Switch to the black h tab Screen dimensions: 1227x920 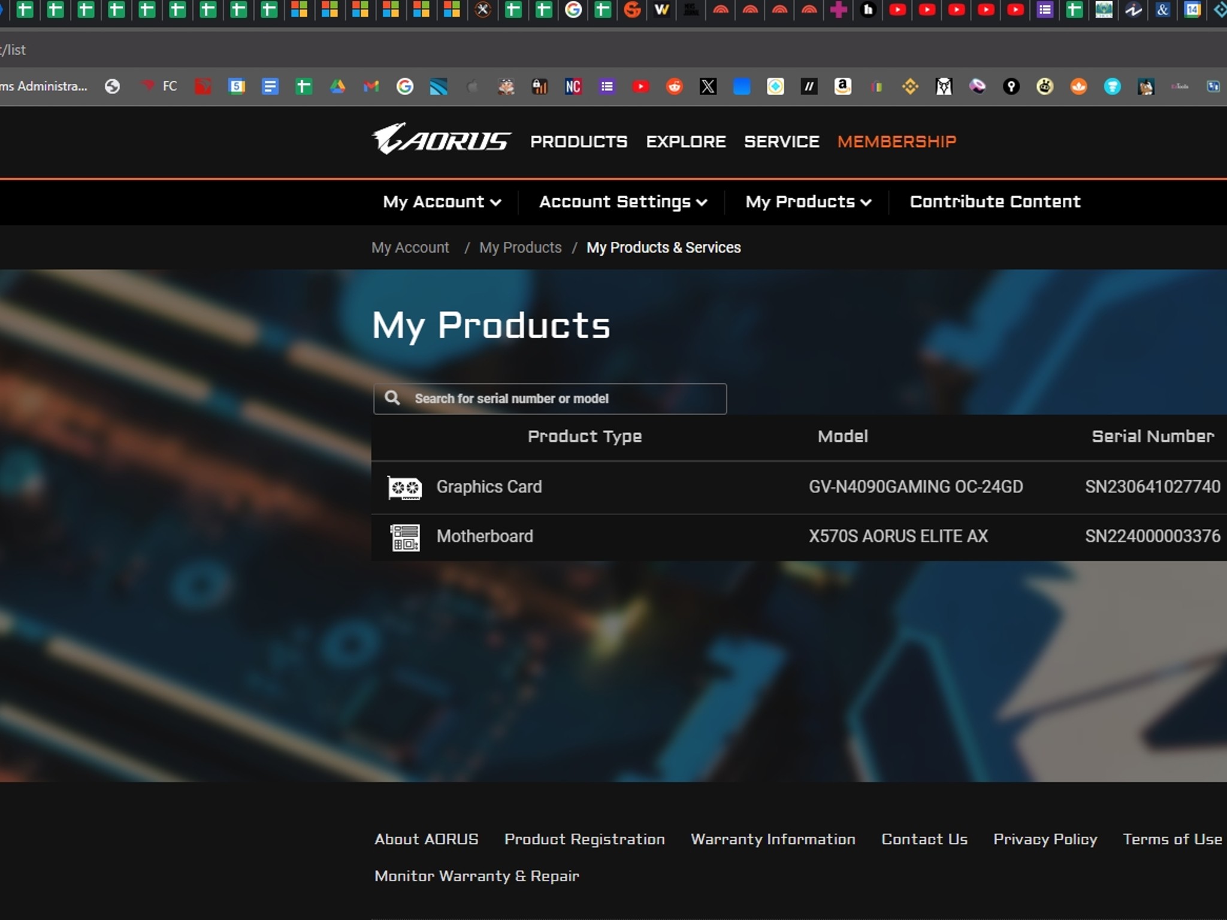point(868,10)
